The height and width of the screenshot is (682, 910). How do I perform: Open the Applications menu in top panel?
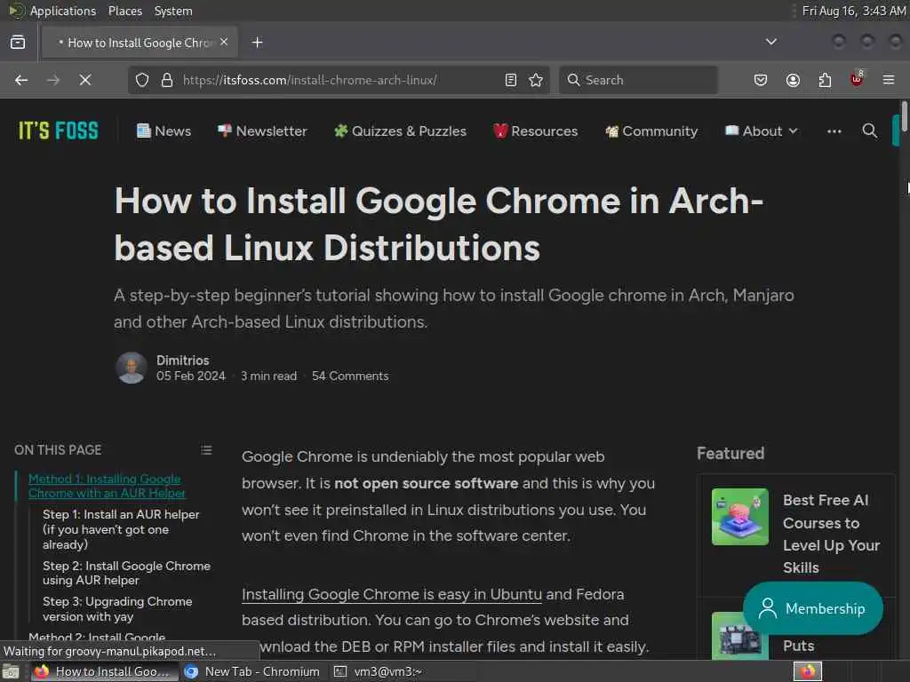(63, 11)
